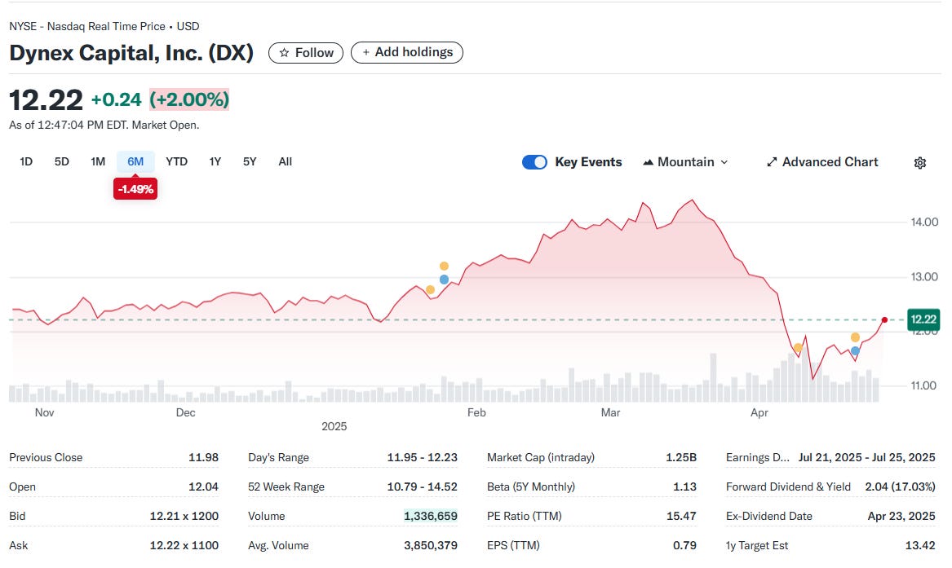This screenshot has width=952, height=568.
Task: Click the Ask value 12.22 x 1100
Action: point(184,545)
